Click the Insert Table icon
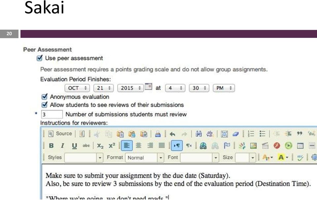This screenshot has height=200, width=317. coord(300,146)
